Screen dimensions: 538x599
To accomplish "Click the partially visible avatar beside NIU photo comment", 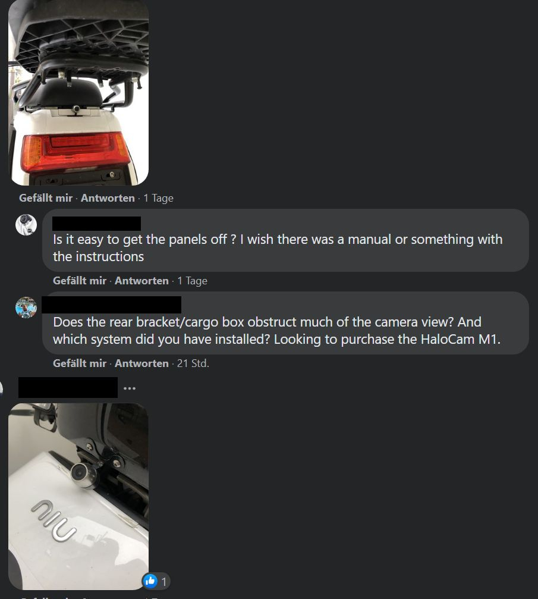I will [1, 388].
